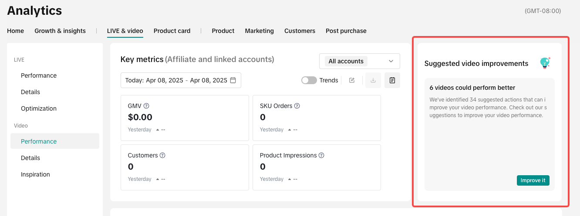Viewport: 580px width, 216px height.
Task: Click the download data icon
Action: pos(373,80)
